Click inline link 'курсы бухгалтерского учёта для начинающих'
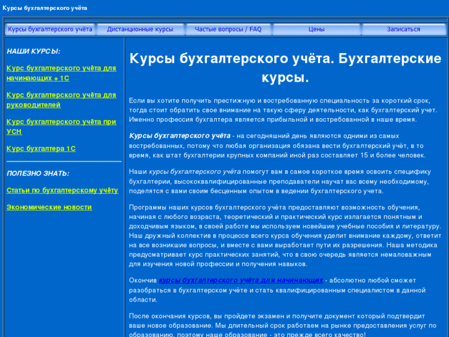449x337 pixels. [241, 280]
